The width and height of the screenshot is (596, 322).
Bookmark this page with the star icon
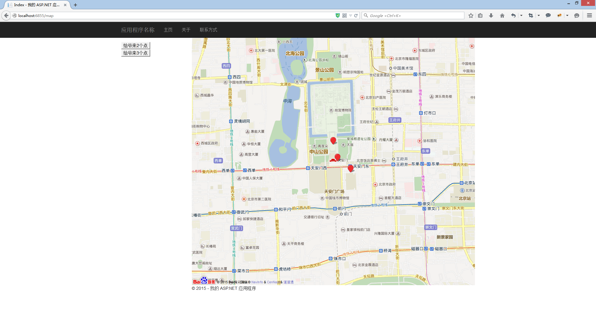(x=471, y=15)
